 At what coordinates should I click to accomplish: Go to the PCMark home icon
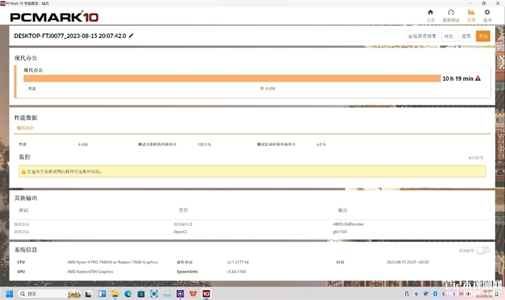tap(431, 13)
